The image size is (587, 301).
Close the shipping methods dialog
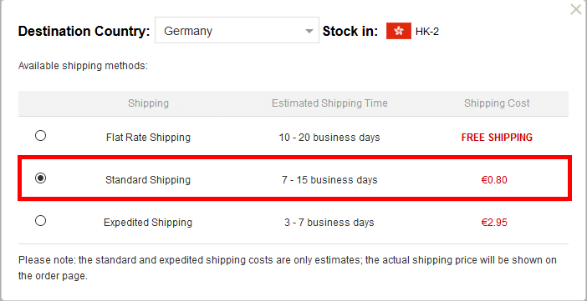pyautogui.click(x=576, y=9)
